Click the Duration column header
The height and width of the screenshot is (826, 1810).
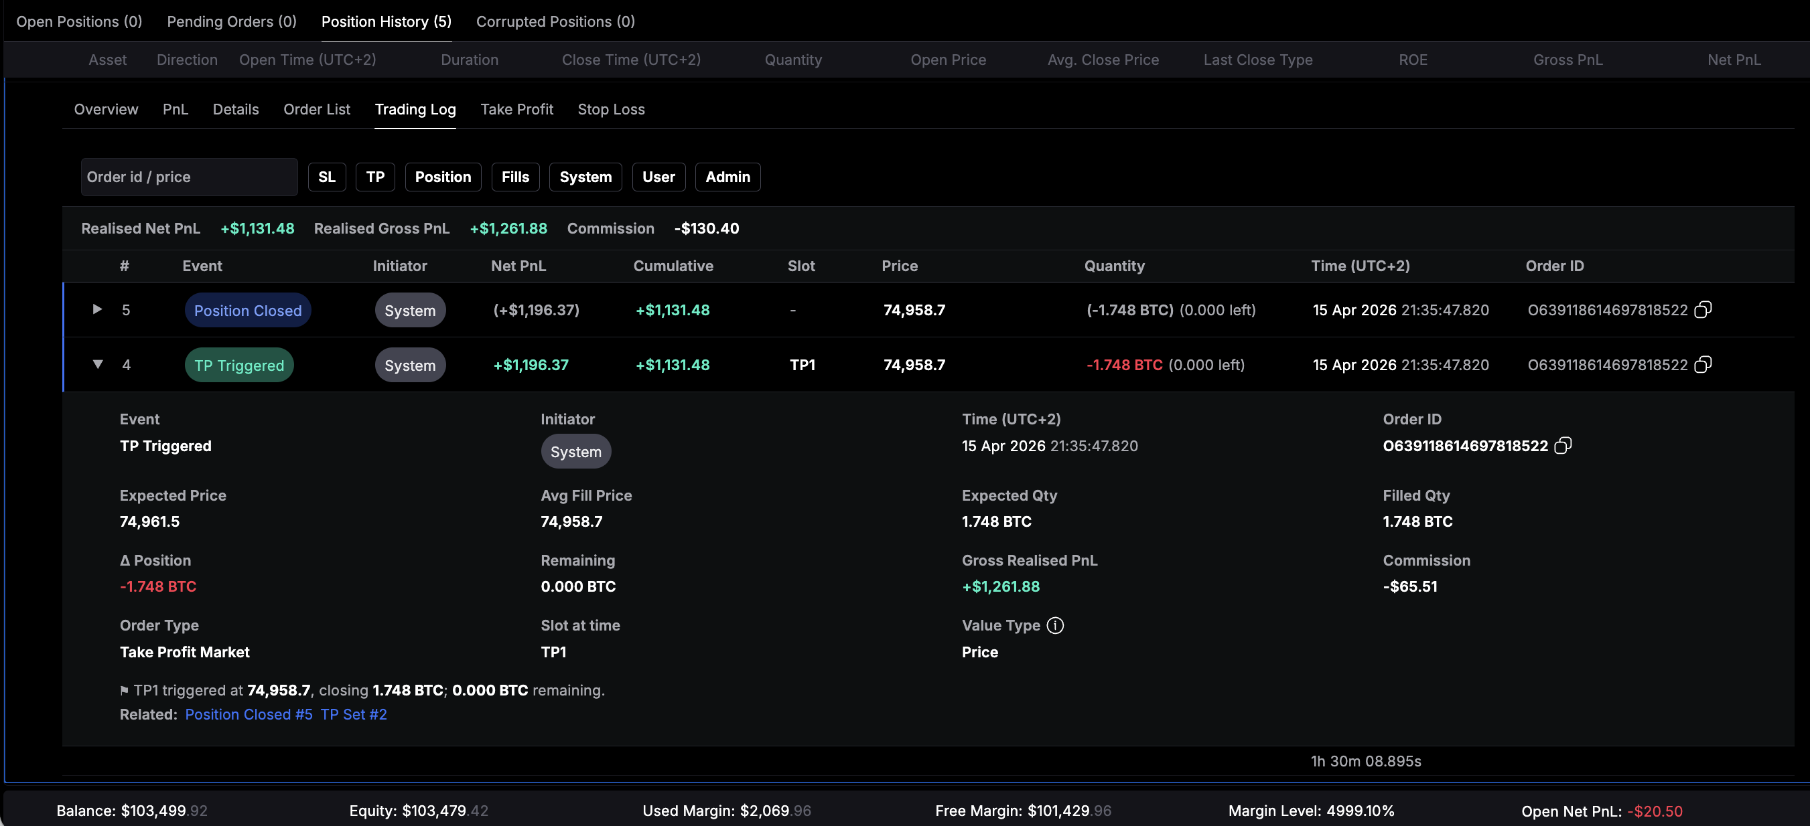(470, 60)
